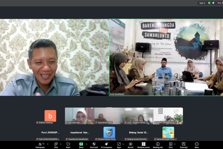Launch the AI Companion
Screen dimensions: 223x149
coord(106,145)
